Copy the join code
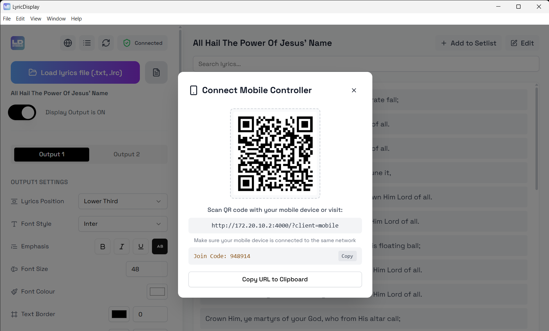The width and height of the screenshot is (549, 331). point(347,256)
